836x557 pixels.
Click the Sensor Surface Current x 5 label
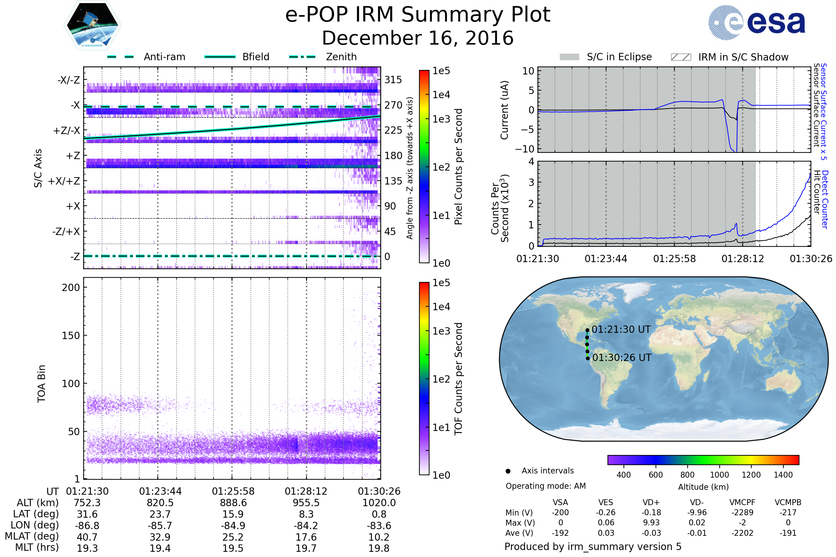pos(823,111)
